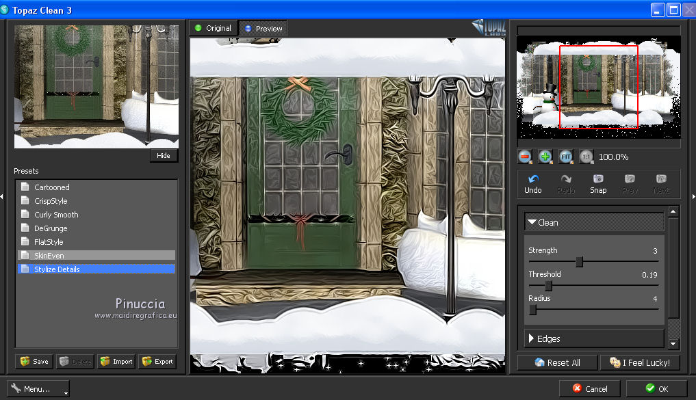Select the Cartooned preset

tap(52, 187)
